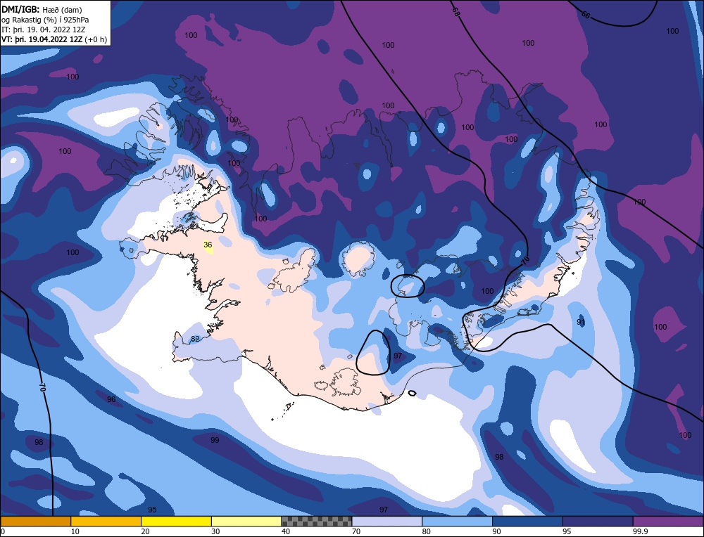This screenshot has height=537, width=704.
Task: Click the light blue 80–90 legend swatch
Action: click(x=457, y=521)
